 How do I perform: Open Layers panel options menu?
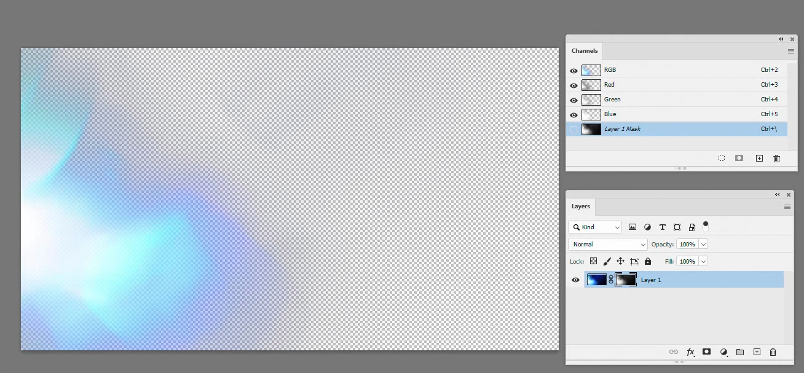787,207
